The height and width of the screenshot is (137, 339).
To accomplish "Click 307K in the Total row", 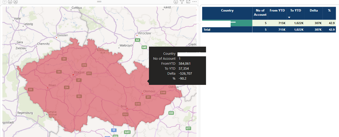I will coord(318,30).
